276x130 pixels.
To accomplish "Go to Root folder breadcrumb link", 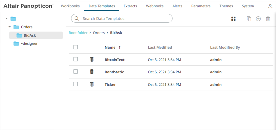I will (x=78, y=33).
